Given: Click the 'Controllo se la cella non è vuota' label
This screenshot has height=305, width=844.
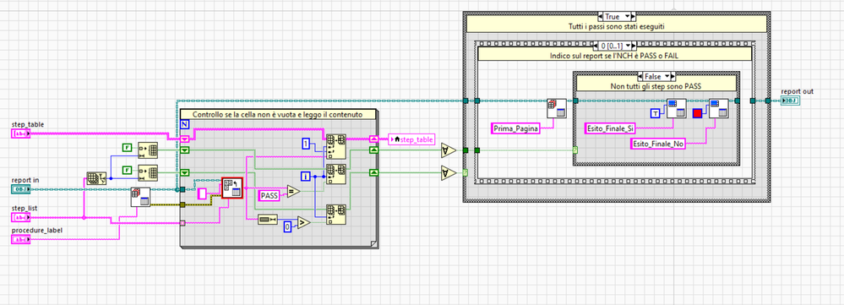Looking at the screenshot, I should point(277,115).
